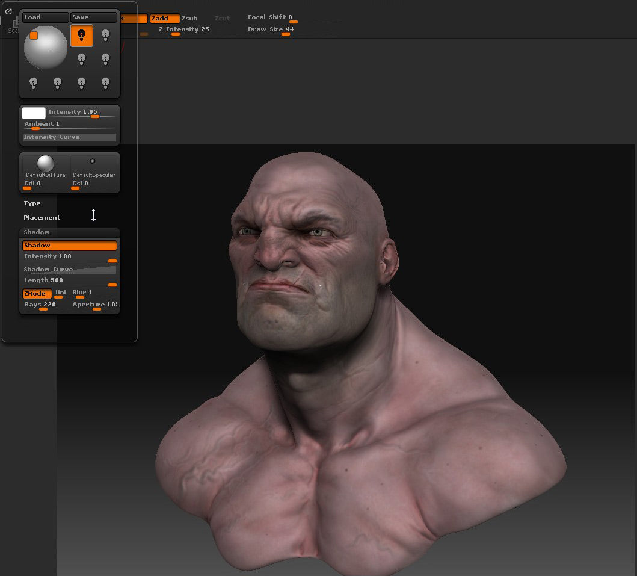Click the orange light placement marker on sphere
This screenshot has width=637, height=576.
[x=34, y=36]
